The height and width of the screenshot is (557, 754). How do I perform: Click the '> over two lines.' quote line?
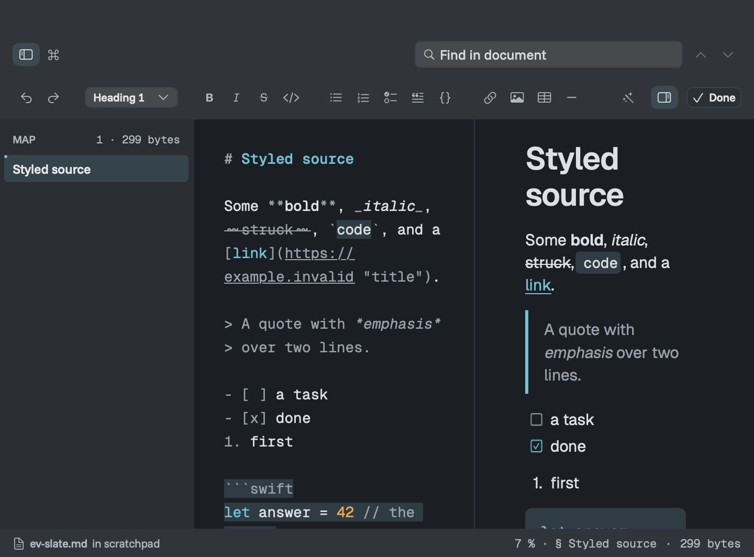tap(297, 347)
